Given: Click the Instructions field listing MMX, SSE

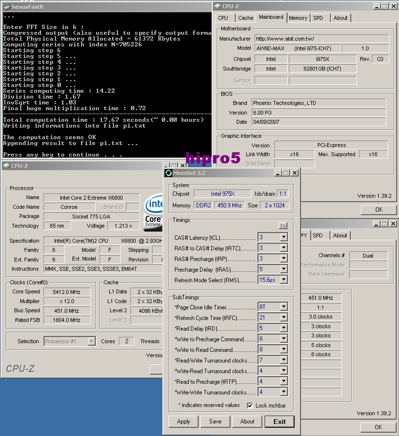Looking at the screenshot, I should [x=103, y=269].
